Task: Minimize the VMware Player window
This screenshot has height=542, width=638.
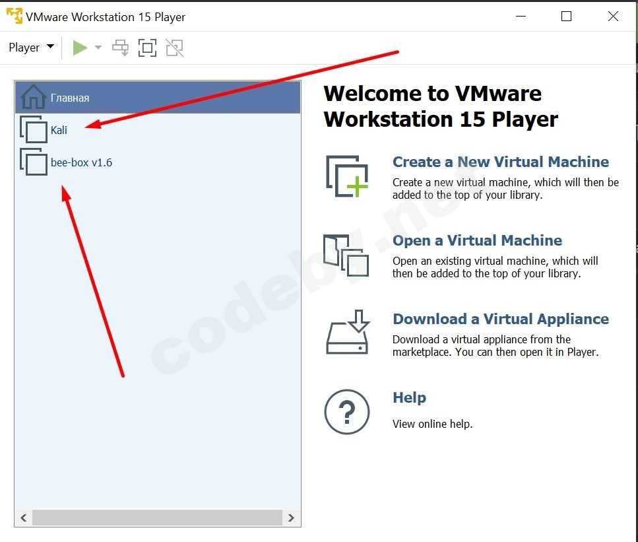Action: [521, 17]
